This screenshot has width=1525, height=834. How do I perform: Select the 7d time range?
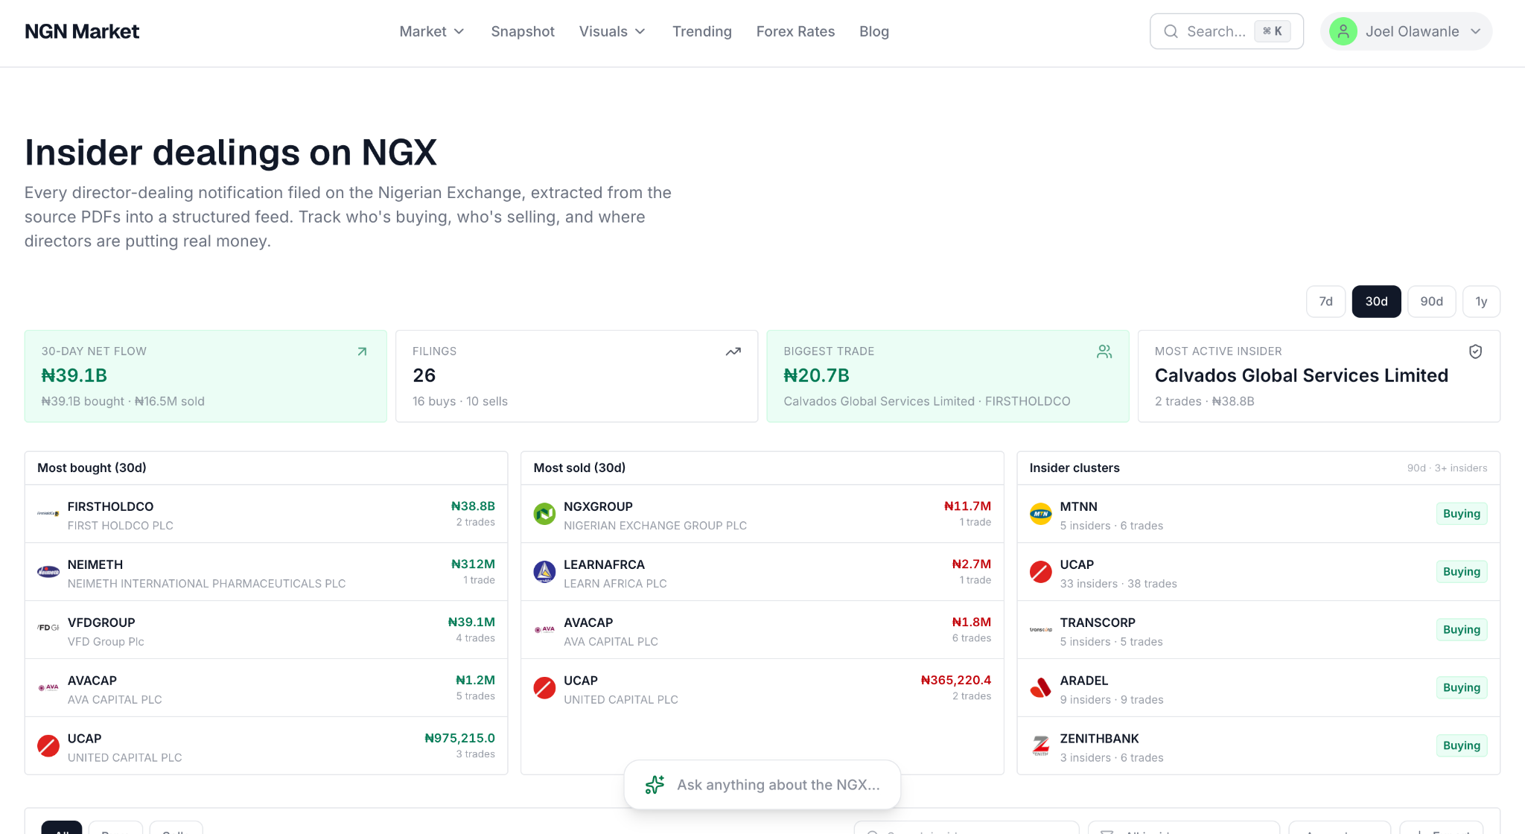coord(1325,302)
